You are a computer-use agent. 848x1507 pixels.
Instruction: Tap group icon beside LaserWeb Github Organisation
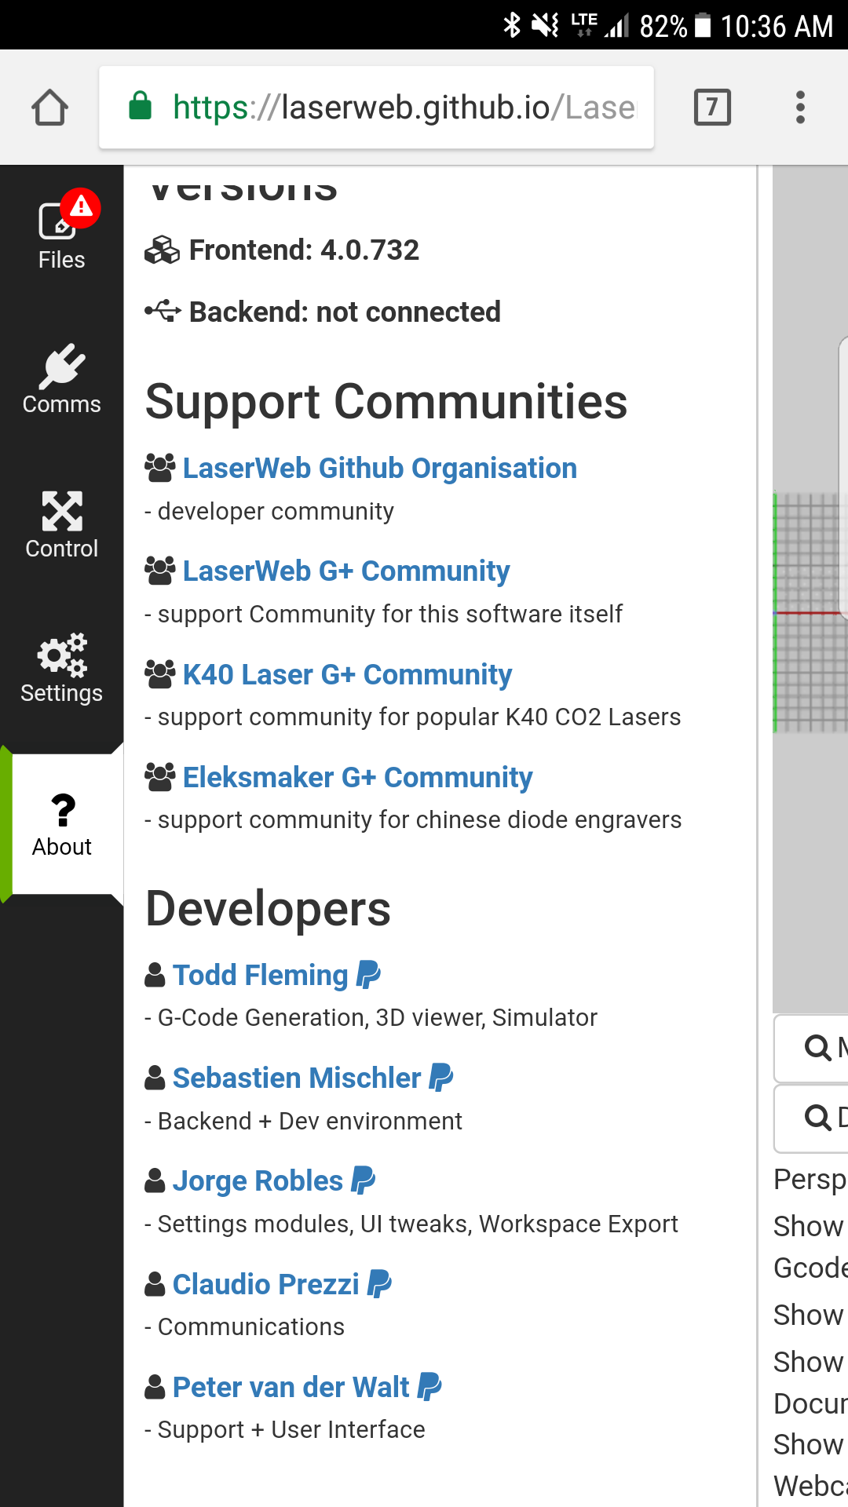click(160, 468)
